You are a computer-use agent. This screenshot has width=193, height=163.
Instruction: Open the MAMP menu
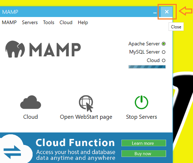pos(9,22)
